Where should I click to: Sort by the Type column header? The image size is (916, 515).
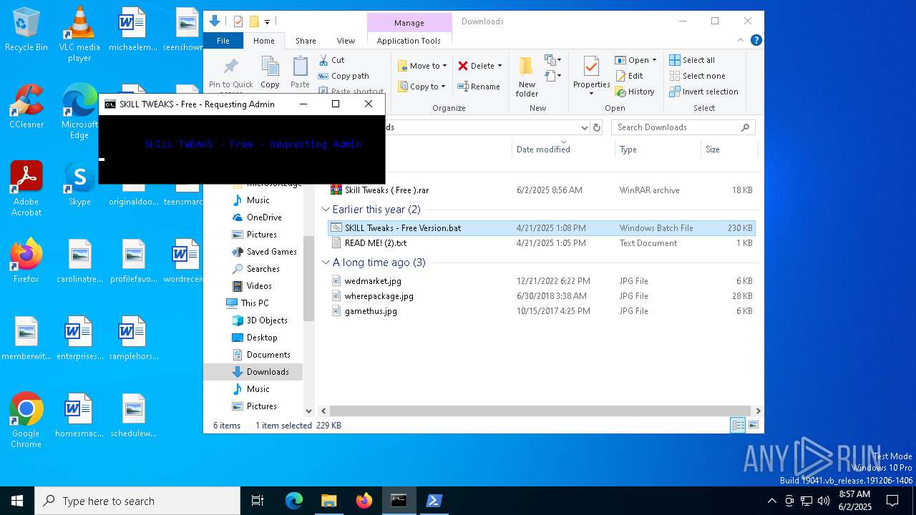[658, 149]
